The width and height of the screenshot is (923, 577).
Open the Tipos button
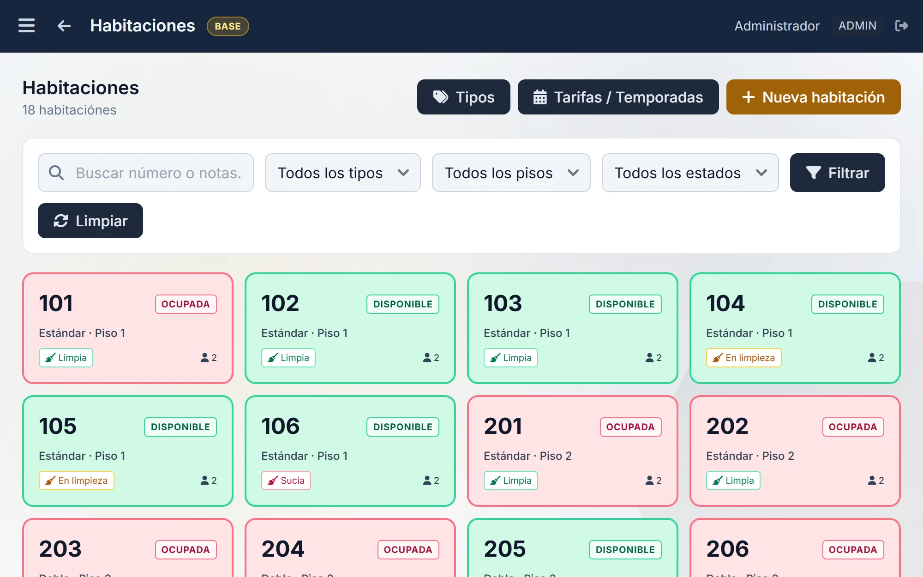pos(463,97)
